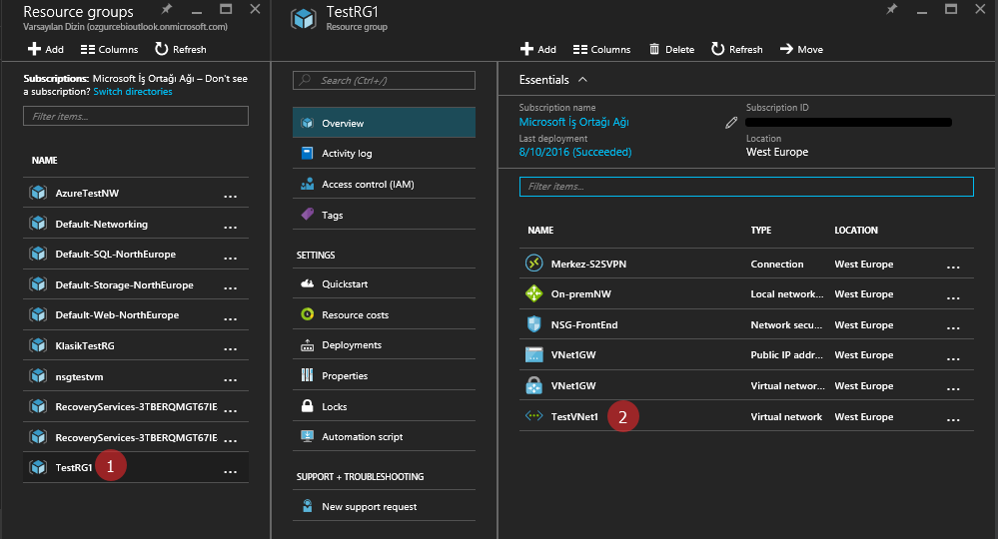
Task: Open Columns in TestRG1 blade toolbar
Action: tap(601, 49)
